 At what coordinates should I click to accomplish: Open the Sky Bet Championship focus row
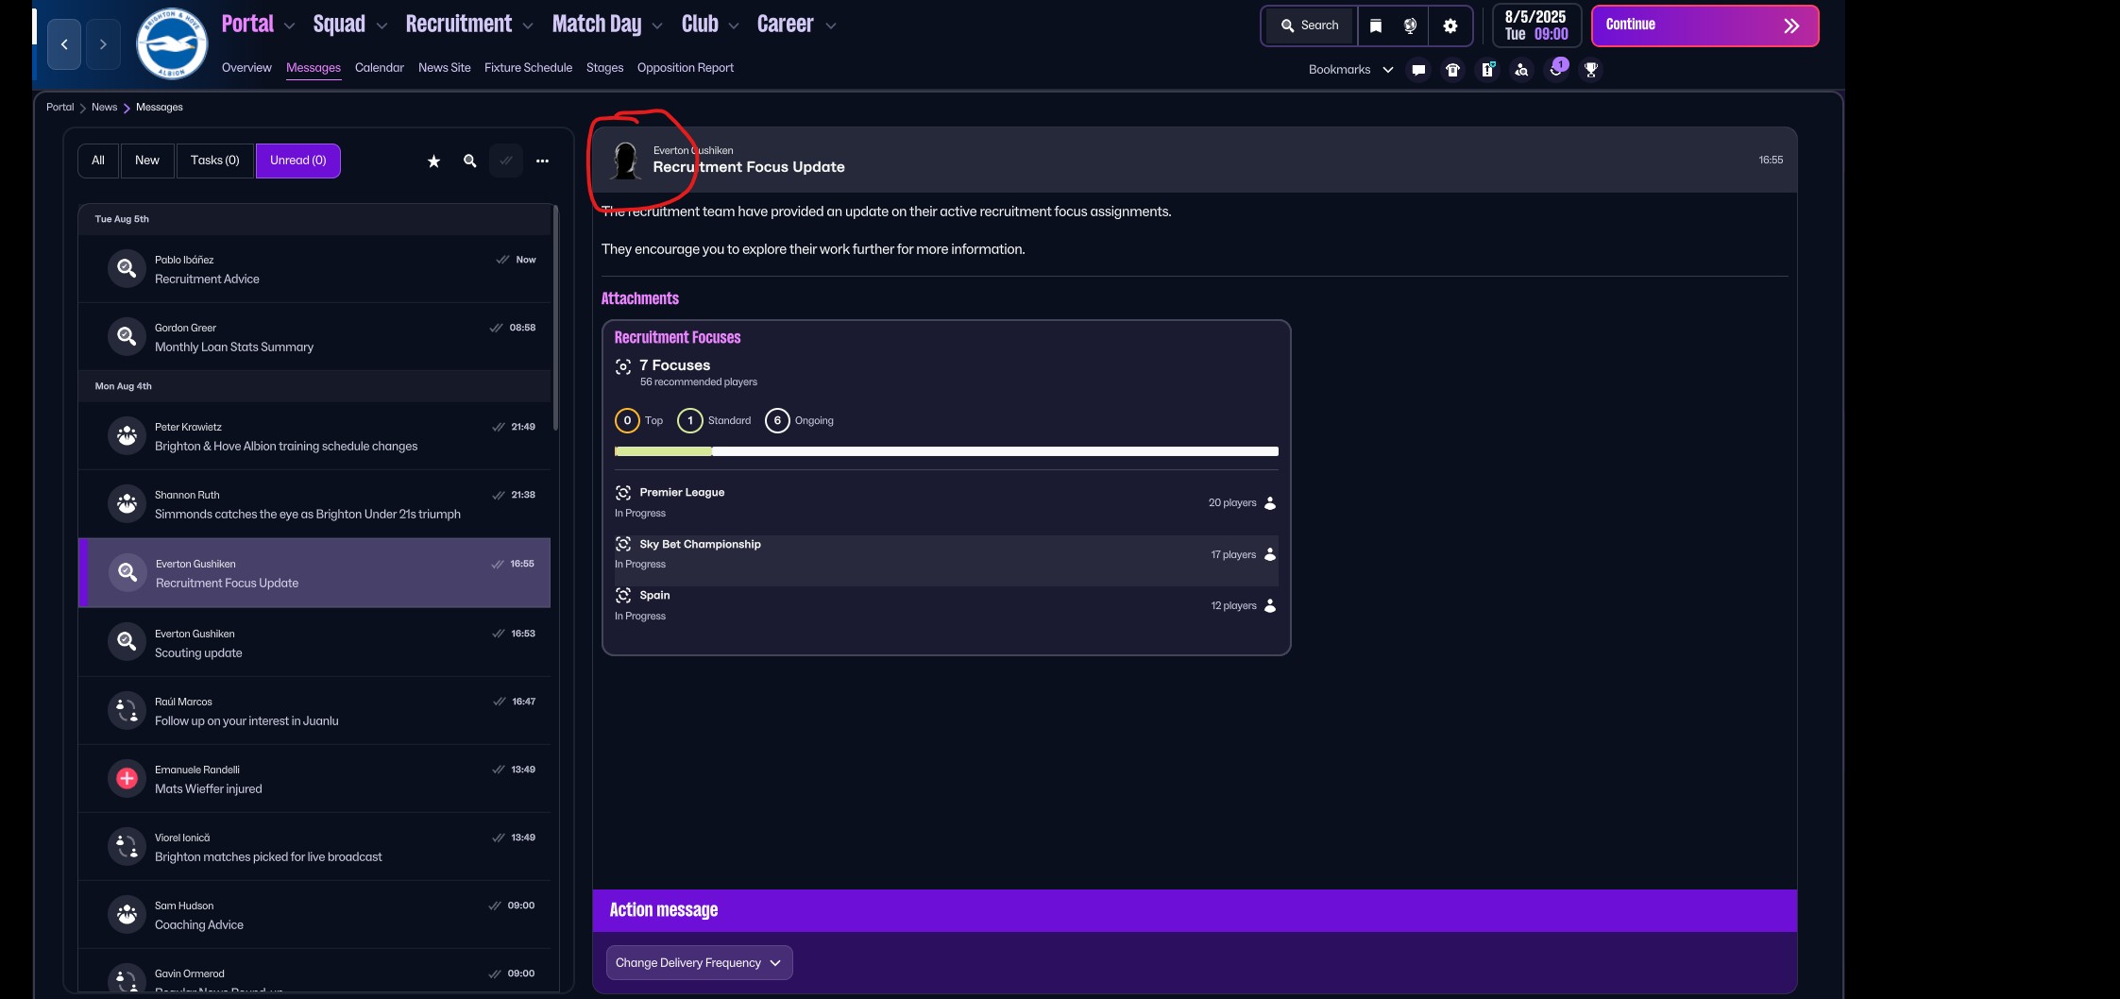(x=944, y=554)
